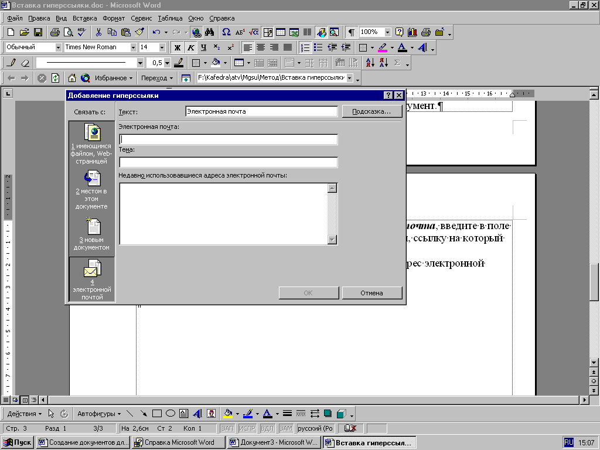The width and height of the screenshot is (600, 450).
Task: Open line weight dropdown showing 0,5
Action: 167,63
